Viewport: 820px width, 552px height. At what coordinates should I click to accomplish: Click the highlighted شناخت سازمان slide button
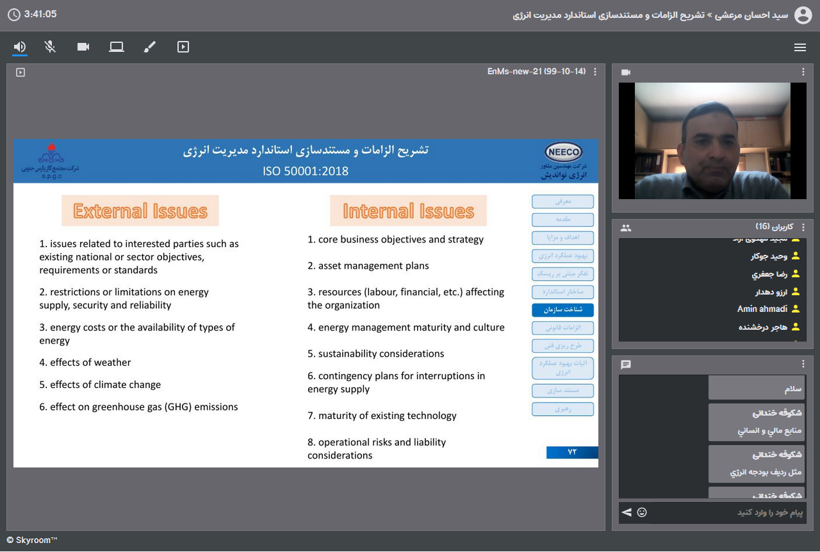pyautogui.click(x=562, y=310)
